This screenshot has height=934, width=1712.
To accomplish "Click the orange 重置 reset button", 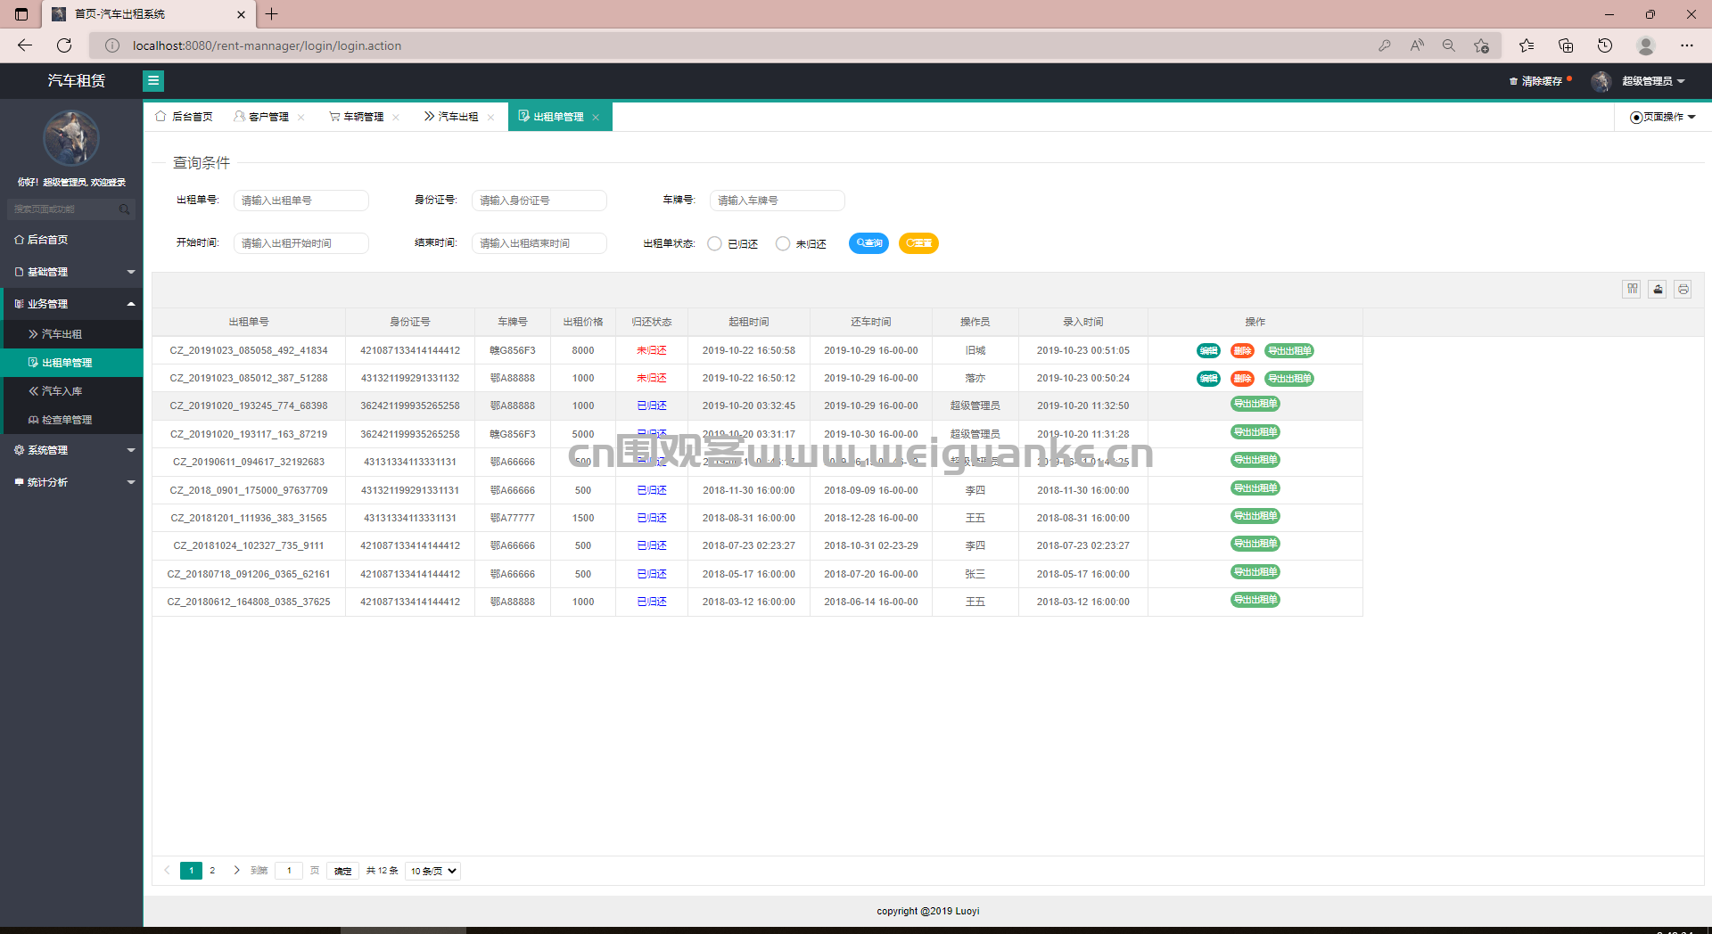I will pyautogui.click(x=918, y=243).
